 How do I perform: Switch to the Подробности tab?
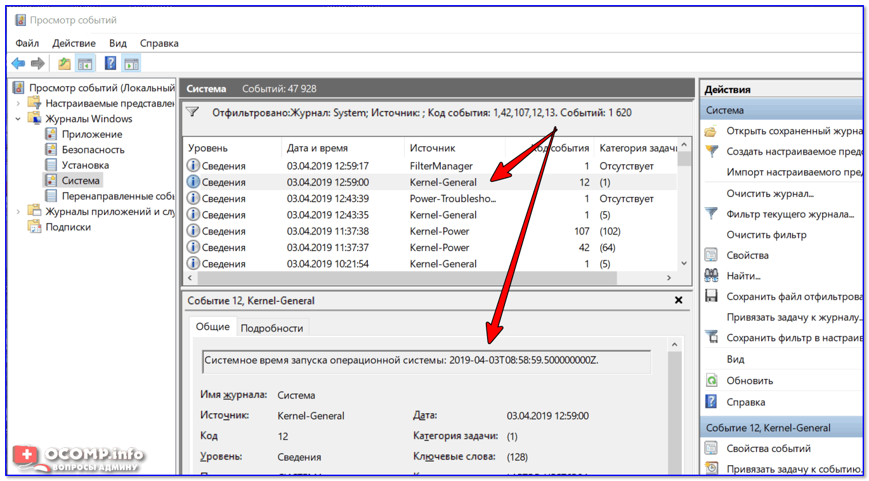[x=272, y=328]
